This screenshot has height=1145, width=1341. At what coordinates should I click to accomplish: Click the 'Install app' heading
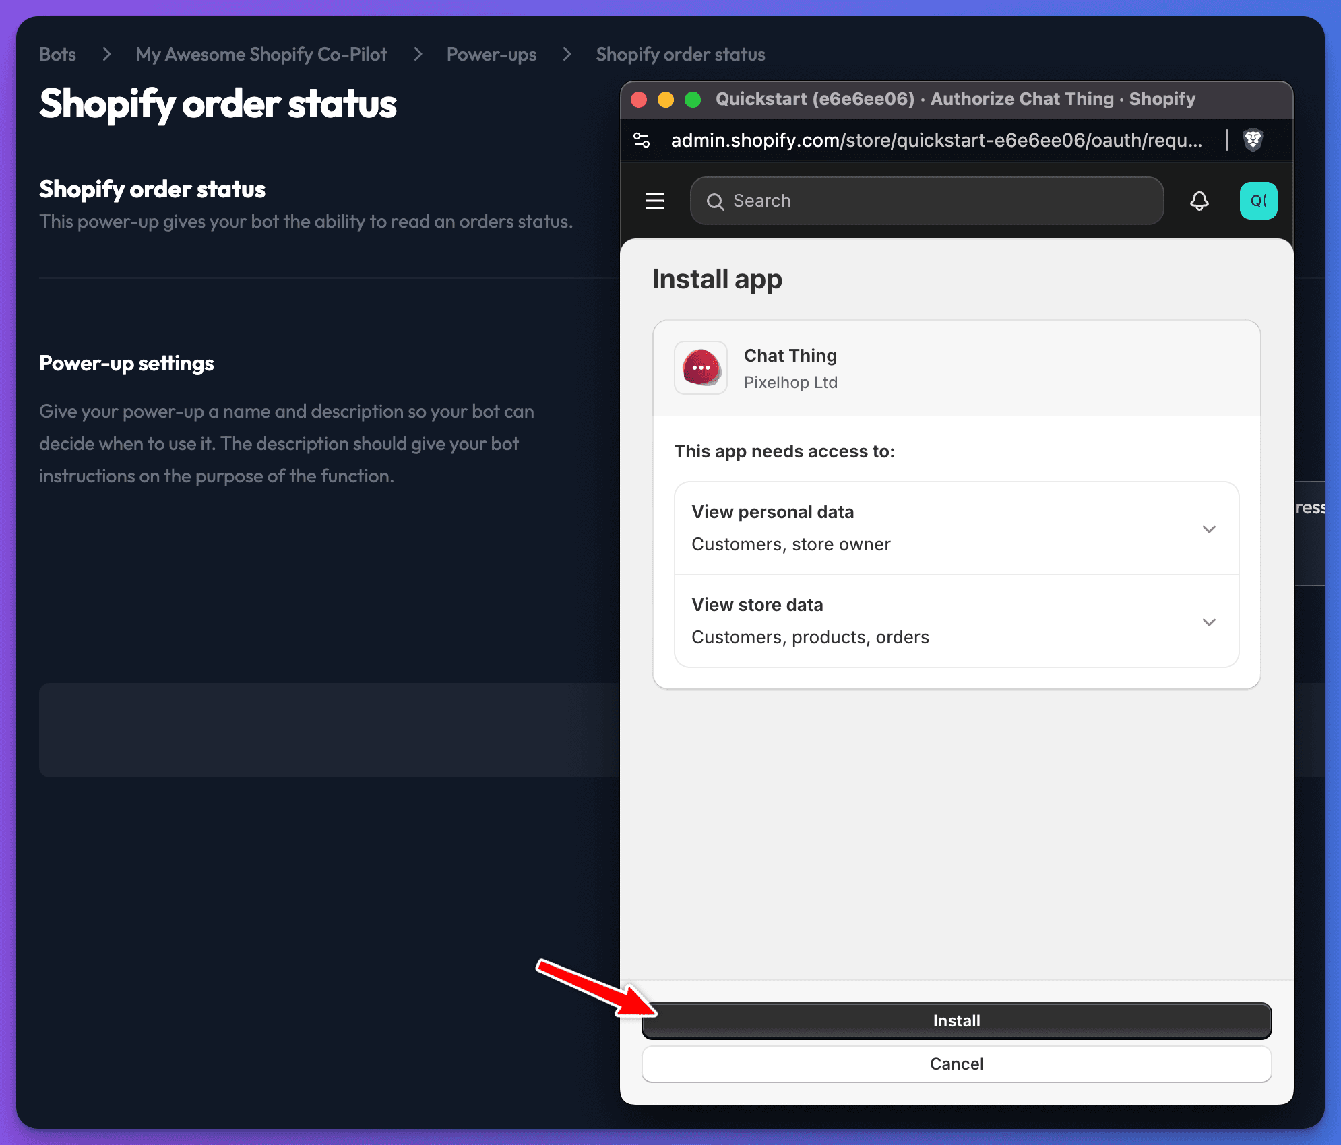point(717,280)
